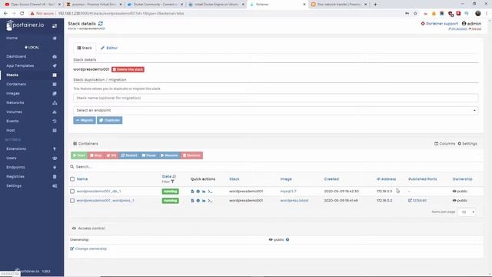
Task: Open the mysql:5.7 image link
Action: (288, 192)
